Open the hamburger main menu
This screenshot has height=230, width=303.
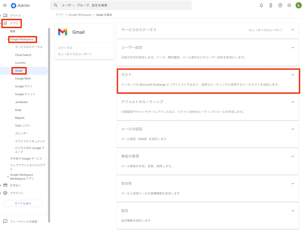click(x=5, y=5)
